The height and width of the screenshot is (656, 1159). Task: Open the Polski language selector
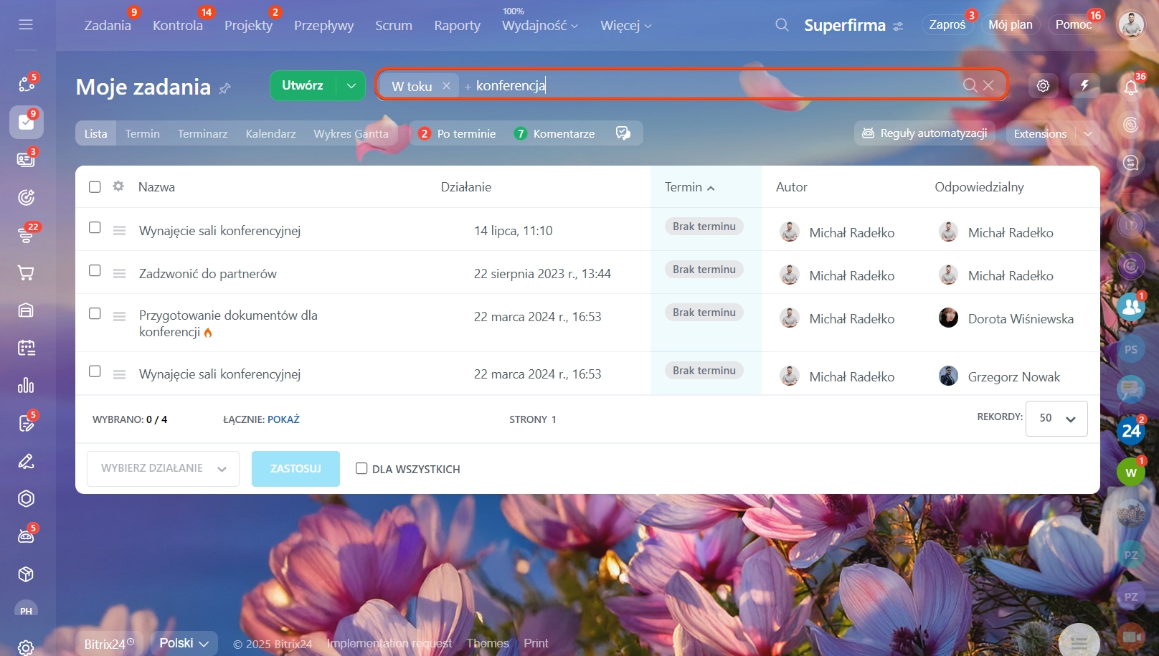(184, 643)
